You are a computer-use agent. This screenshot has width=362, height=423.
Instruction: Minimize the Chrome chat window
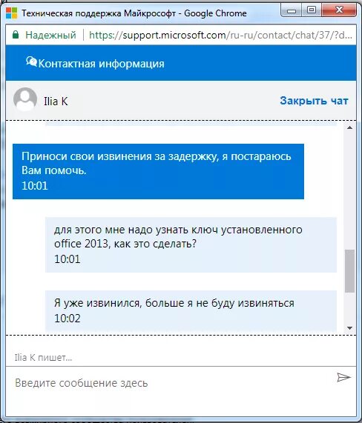point(292,11)
